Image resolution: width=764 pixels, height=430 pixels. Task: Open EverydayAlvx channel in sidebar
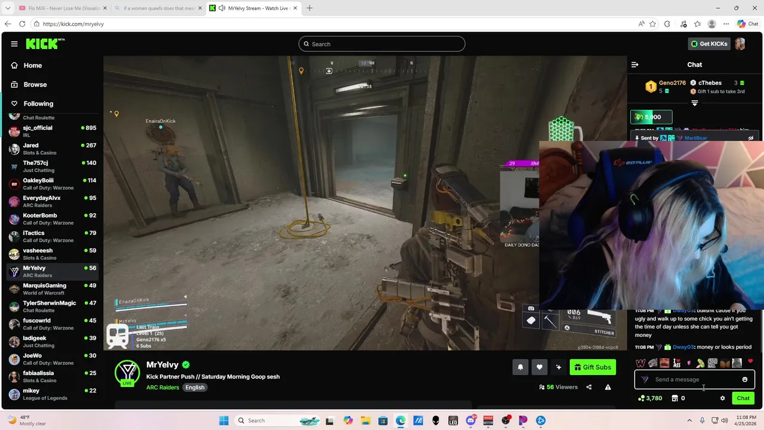click(52, 201)
